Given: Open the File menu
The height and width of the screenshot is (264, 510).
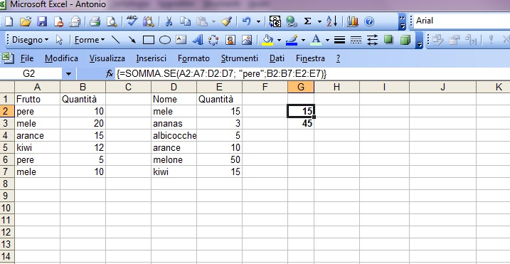Looking at the screenshot, I should pos(26,58).
